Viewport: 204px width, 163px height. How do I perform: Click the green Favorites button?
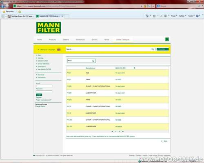pyautogui.click(x=162, y=49)
